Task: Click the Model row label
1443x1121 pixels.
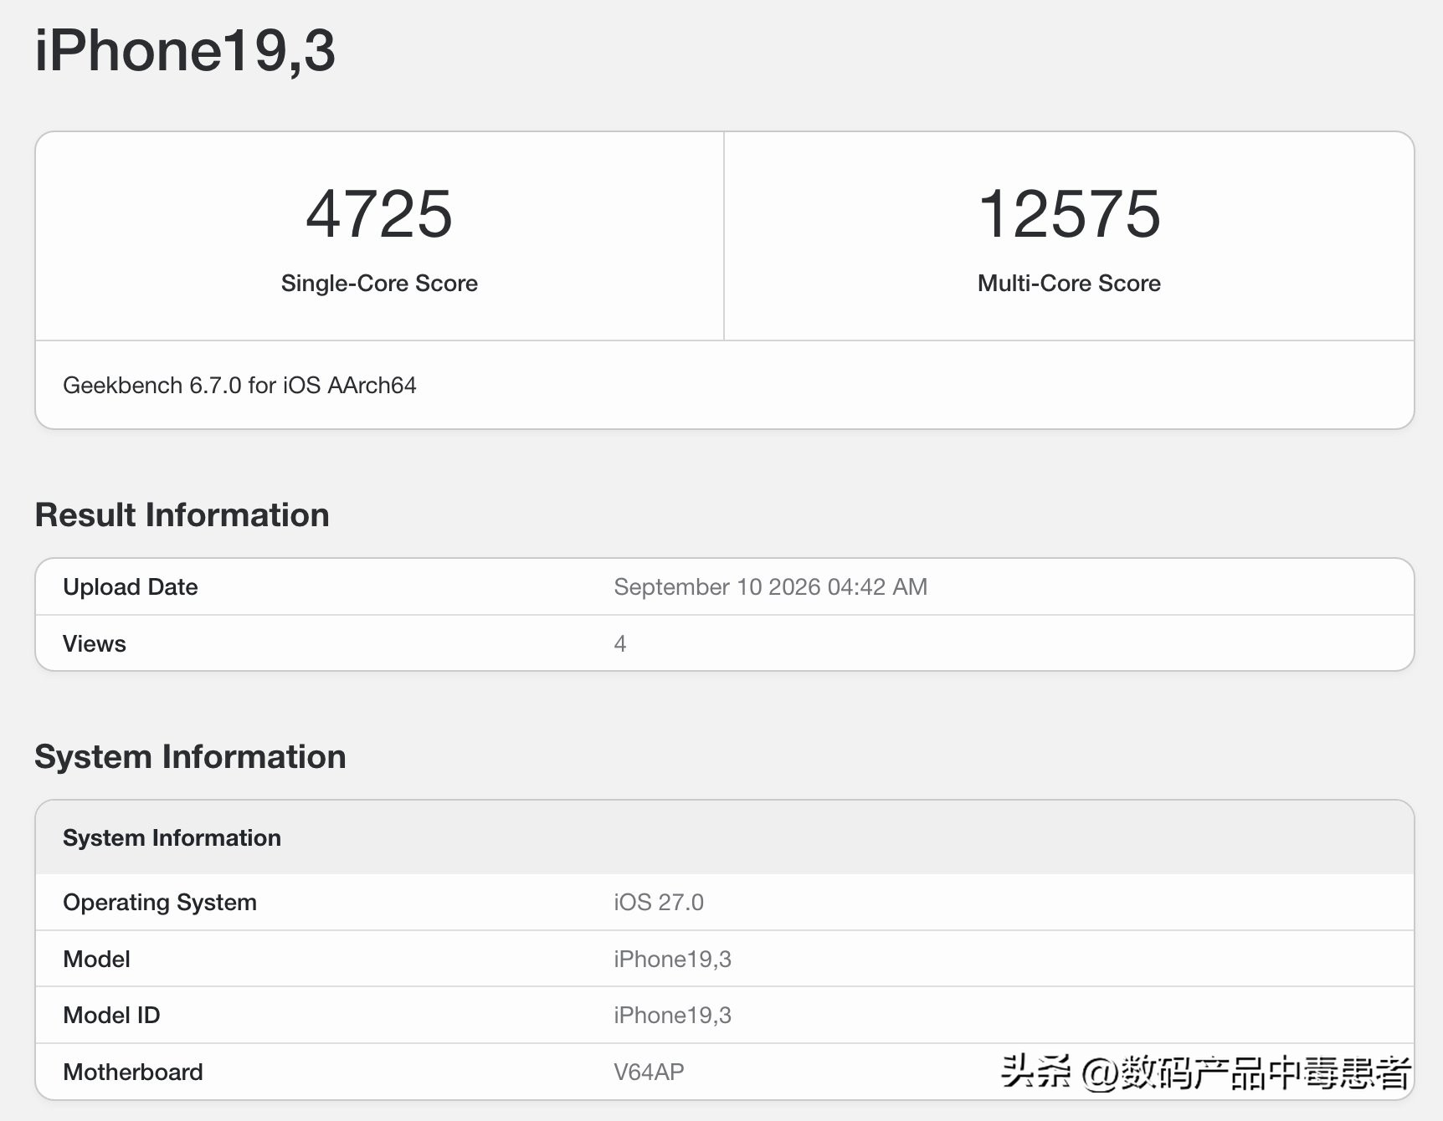Action: (x=96, y=959)
